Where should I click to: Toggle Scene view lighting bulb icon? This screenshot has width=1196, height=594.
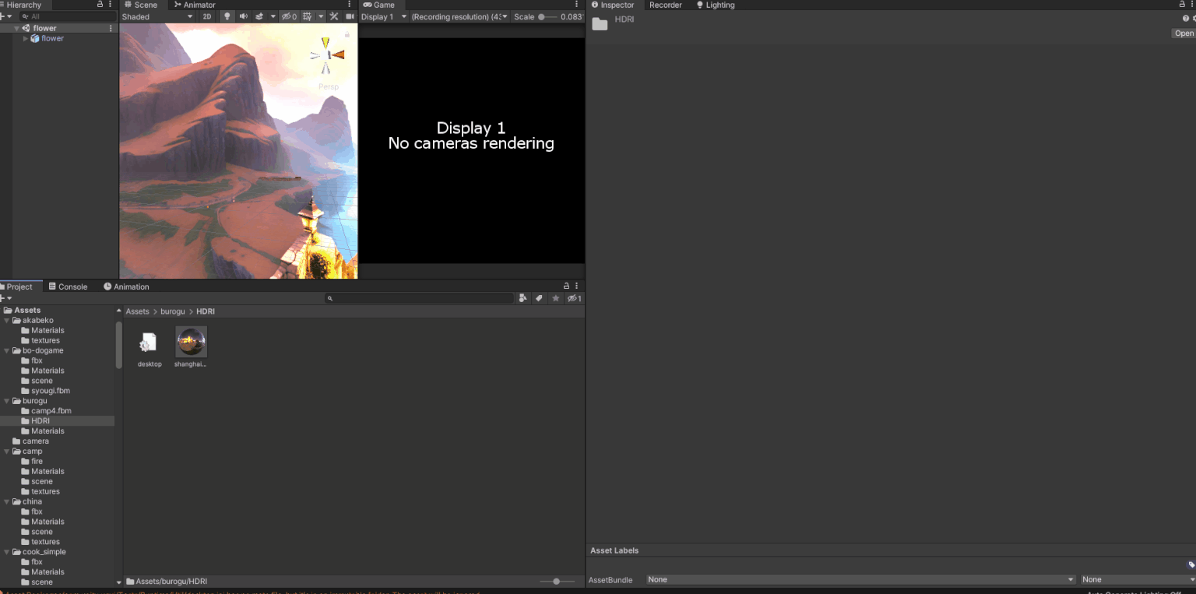pos(228,16)
